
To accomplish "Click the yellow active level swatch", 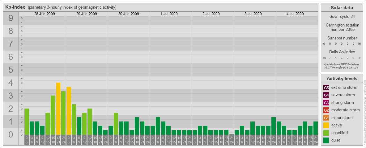I will click(x=326, y=125).
